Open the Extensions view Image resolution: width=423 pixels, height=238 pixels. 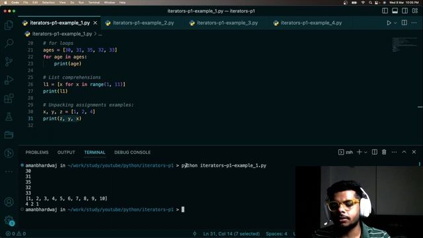pos(9,99)
